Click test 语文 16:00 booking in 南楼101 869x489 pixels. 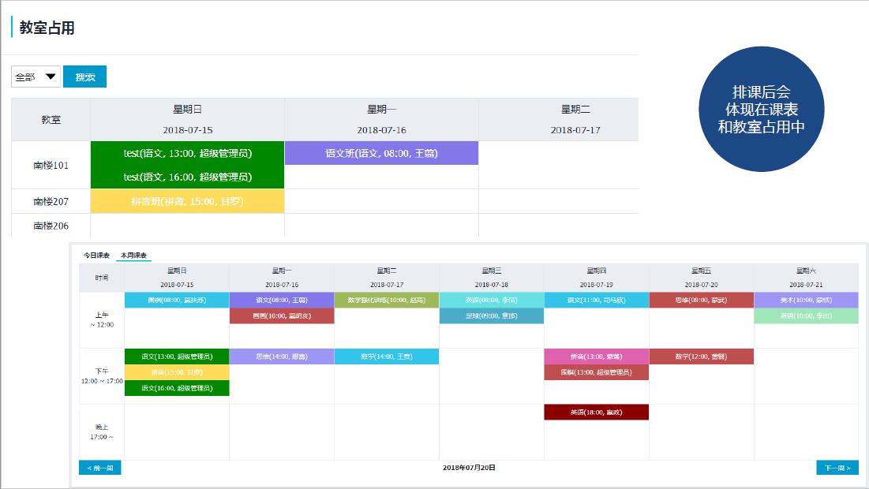coord(187,177)
